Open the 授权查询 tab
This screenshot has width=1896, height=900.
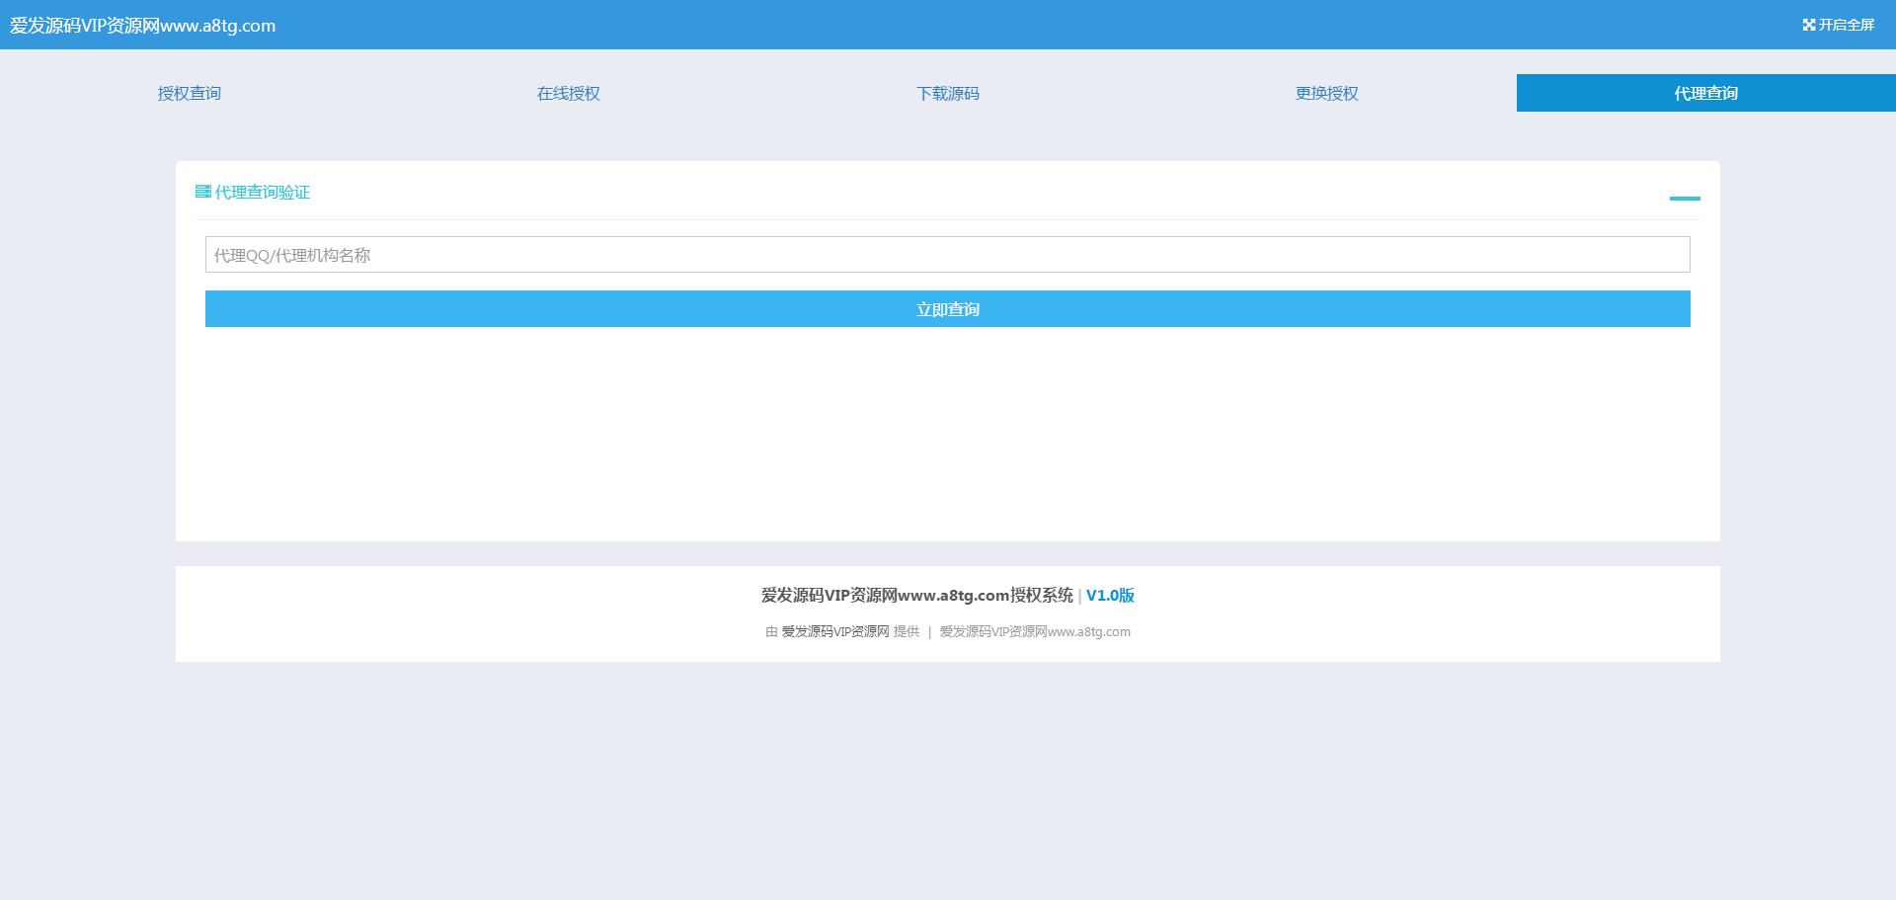pos(190,93)
